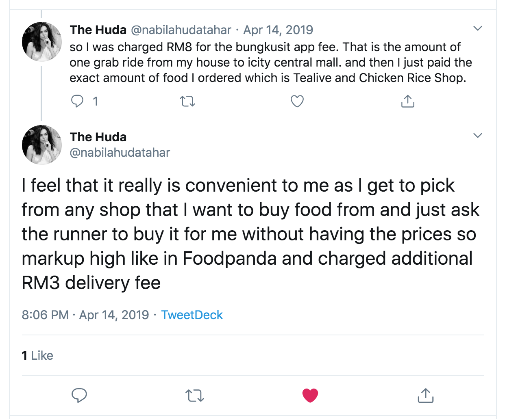Unlike the main tweet with red heart
Image resolution: width=505 pixels, height=419 pixels.
[x=310, y=395]
